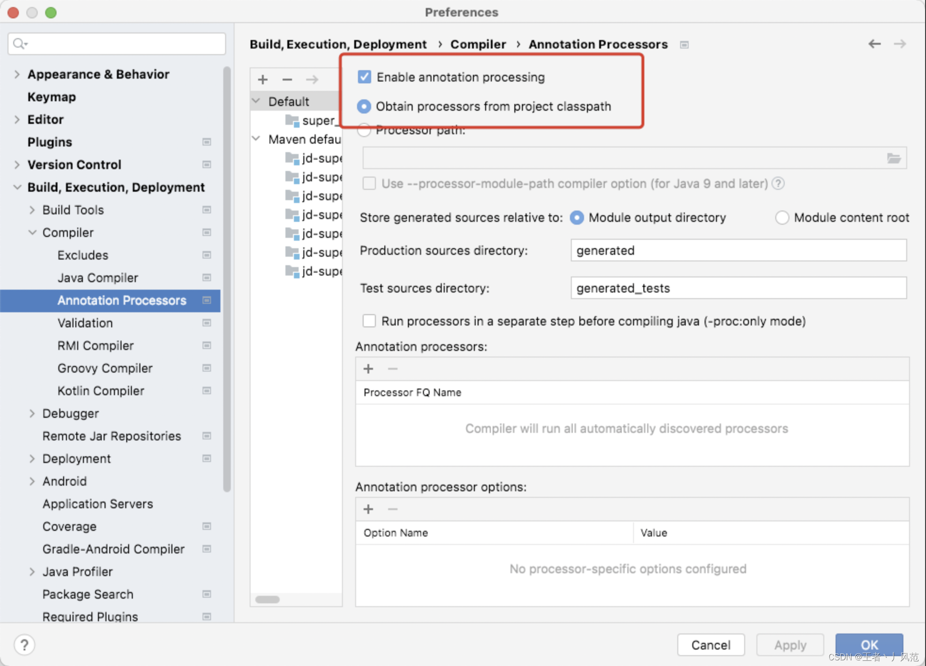Check Run processors in a separate step
Screen dimensions: 926x666
(x=369, y=321)
